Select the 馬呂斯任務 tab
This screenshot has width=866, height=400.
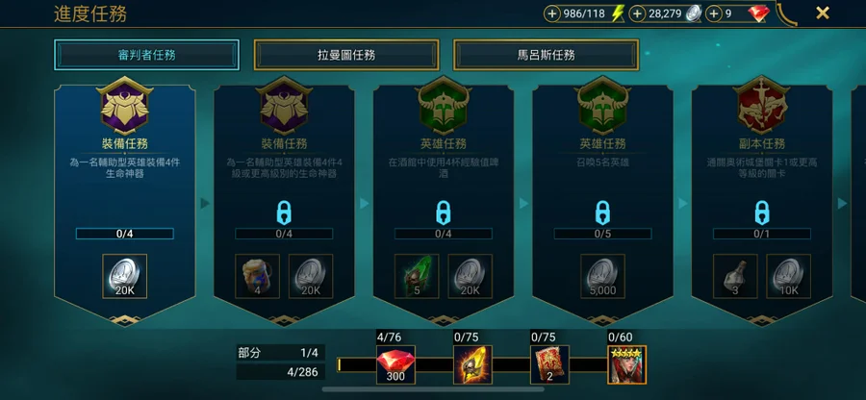[547, 55]
